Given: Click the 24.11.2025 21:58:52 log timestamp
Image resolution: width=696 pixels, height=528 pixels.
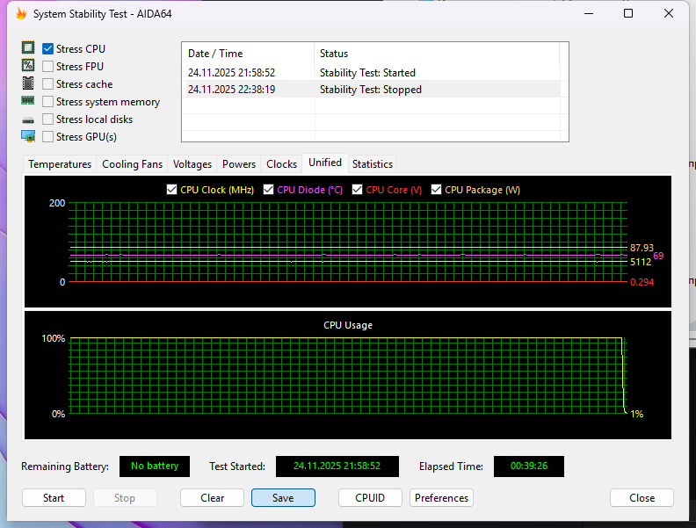Looking at the screenshot, I should 231,72.
